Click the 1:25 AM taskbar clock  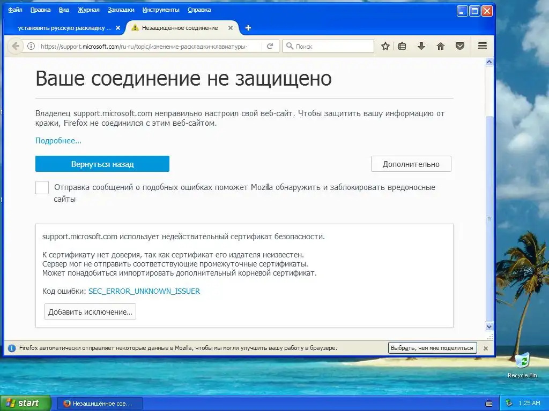coord(529,403)
